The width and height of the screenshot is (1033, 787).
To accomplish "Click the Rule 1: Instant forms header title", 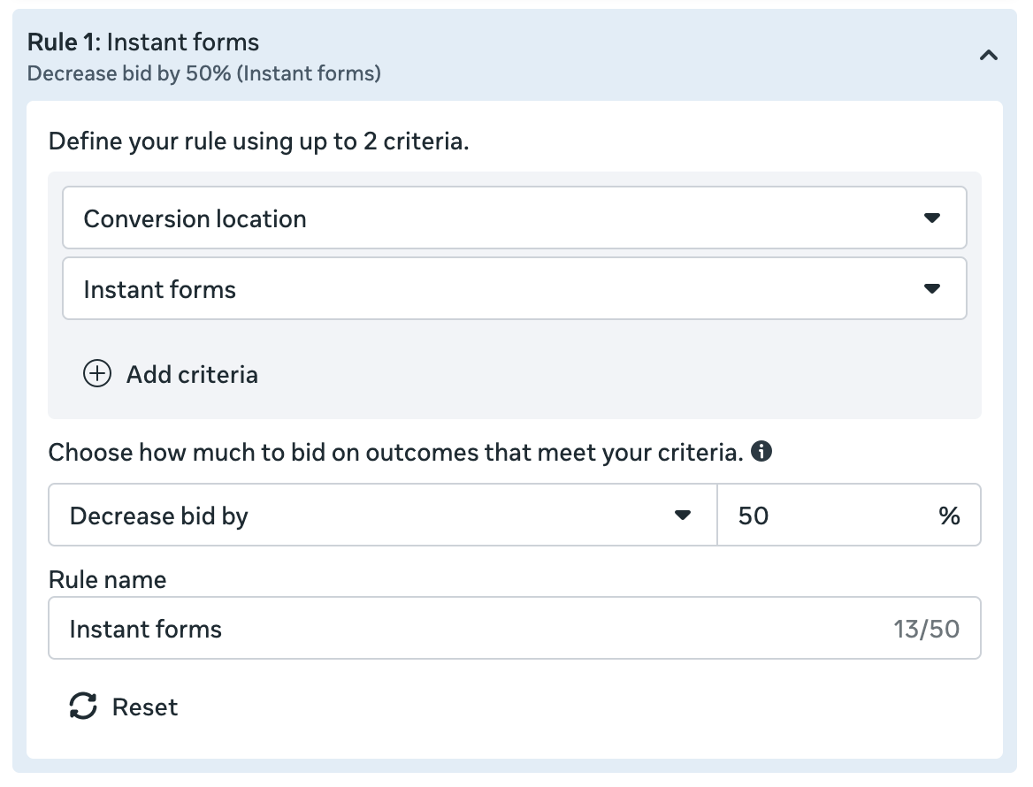I will tap(143, 42).
